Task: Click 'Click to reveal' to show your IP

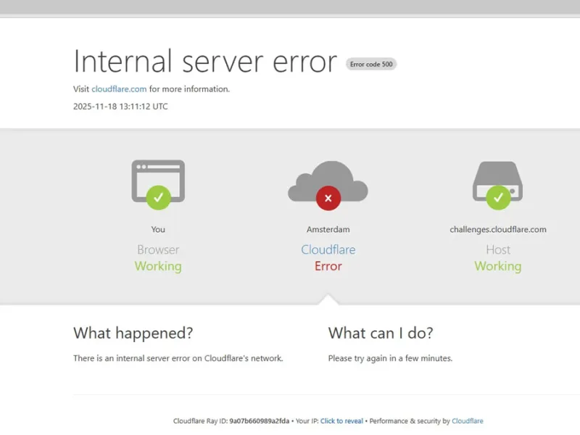Action: point(341,420)
